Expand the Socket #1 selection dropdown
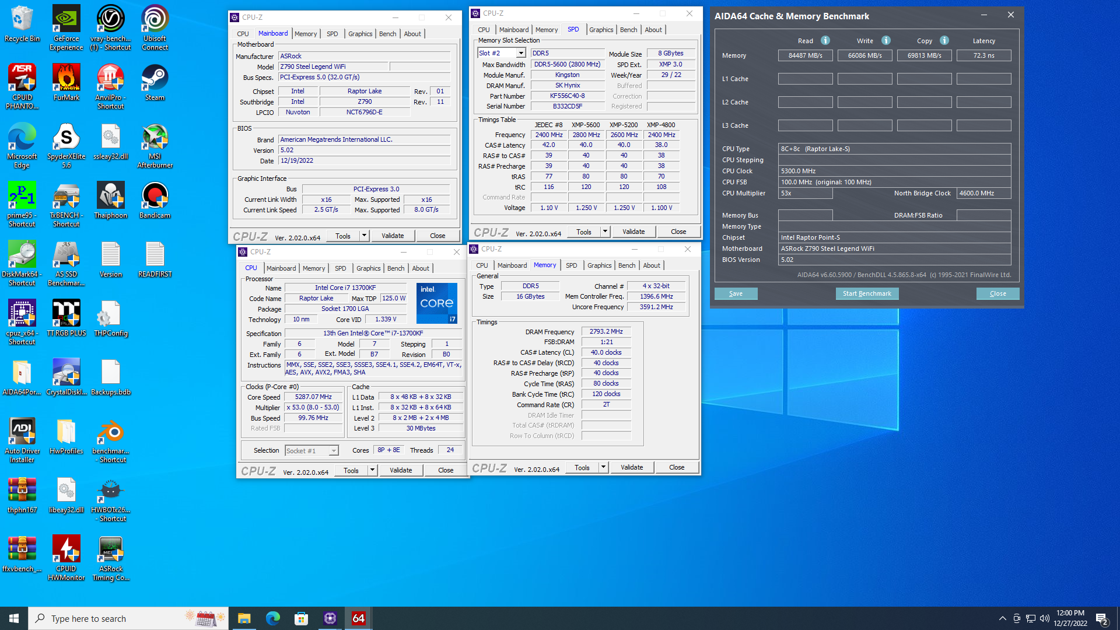1120x630 pixels. pyautogui.click(x=334, y=451)
